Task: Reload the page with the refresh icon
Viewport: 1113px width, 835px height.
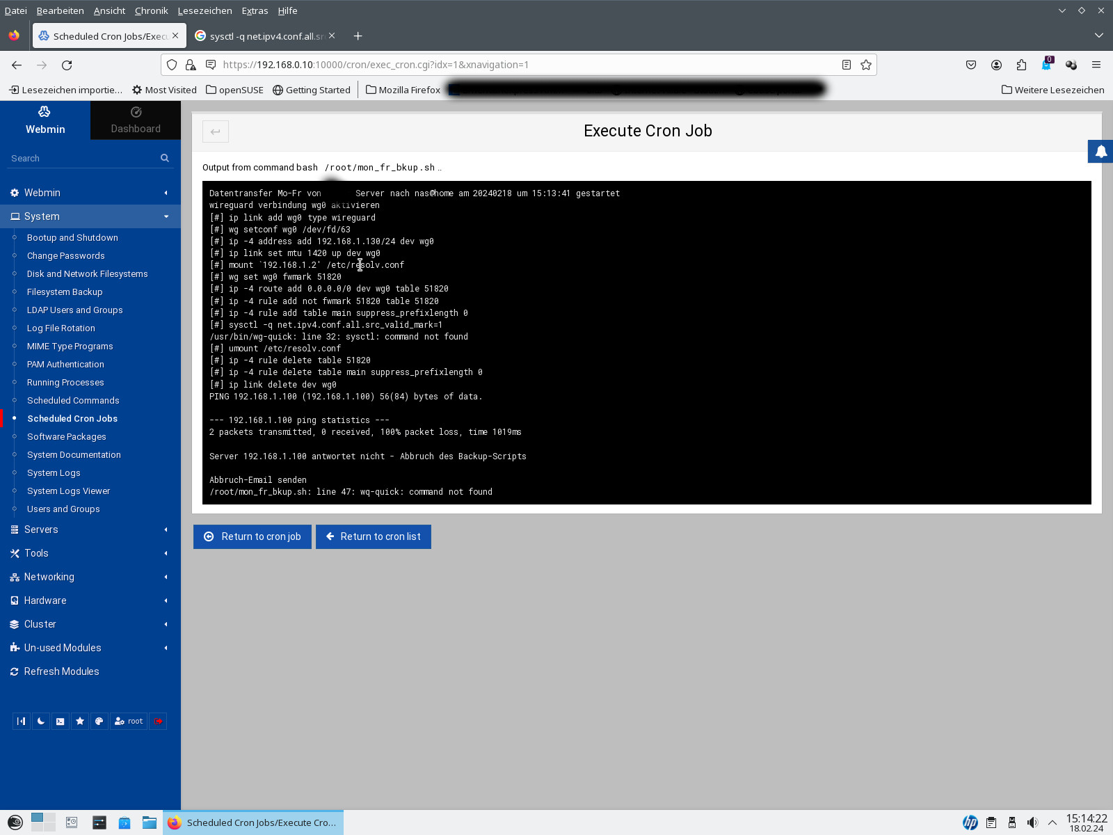Action: click(x=67, y=65)
